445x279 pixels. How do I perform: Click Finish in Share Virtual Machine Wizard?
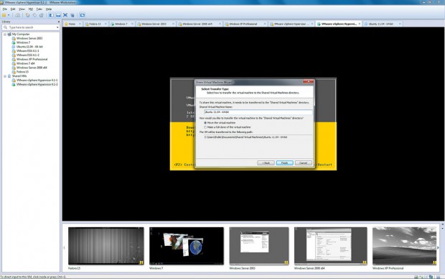(x=284, y=163)
